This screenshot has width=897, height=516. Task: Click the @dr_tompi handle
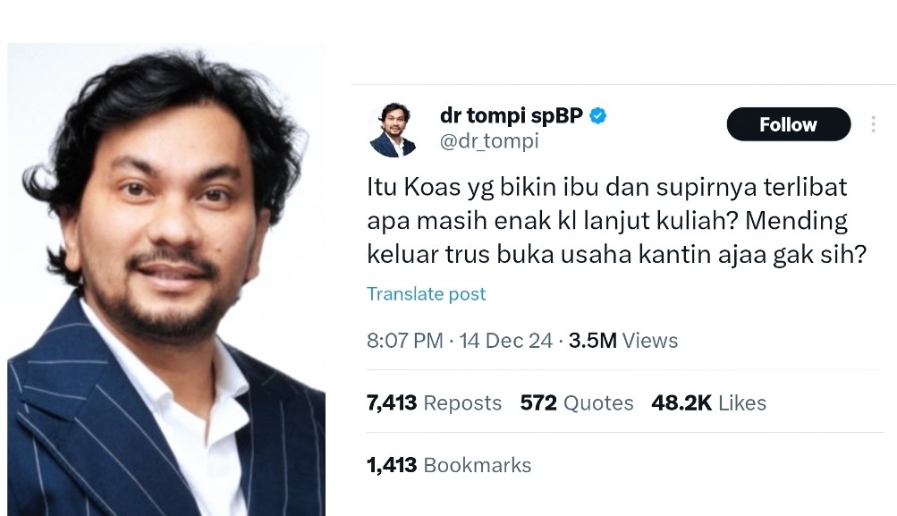(x=489, y=140)
